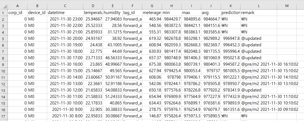Select @updated remark in row 13
This screenshot has height=121, width=304.
click(x=259, y=90)
